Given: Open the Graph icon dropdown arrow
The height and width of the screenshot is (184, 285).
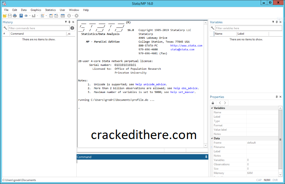Looking at the screenshot, I should (37, 16).
